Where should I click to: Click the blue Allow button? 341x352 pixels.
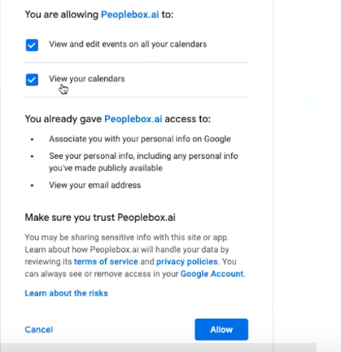tap(221, 329)
